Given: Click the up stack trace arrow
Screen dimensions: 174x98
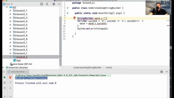Looking at the screenshot, I should point(10,82).
